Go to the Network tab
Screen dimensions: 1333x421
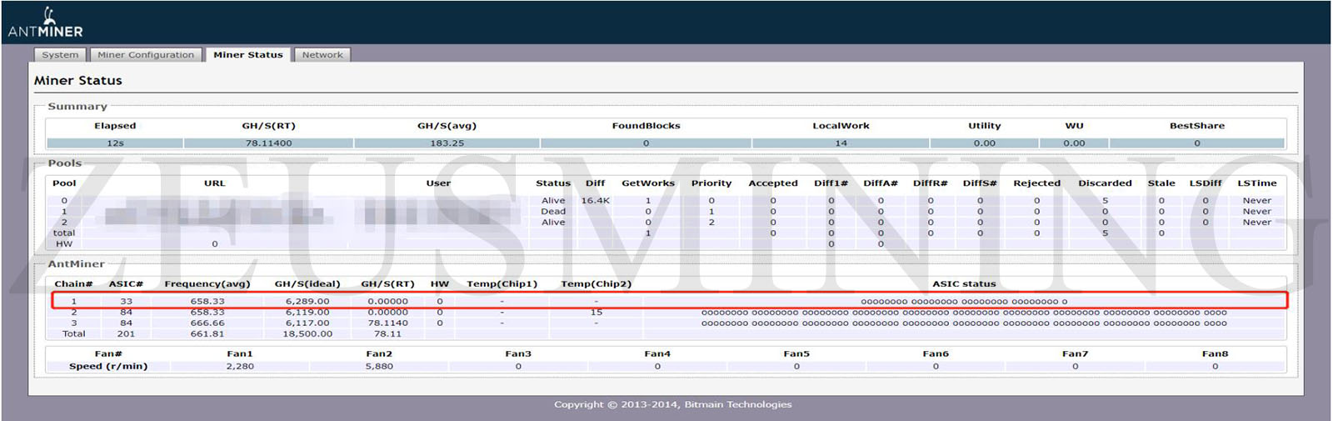322,55
